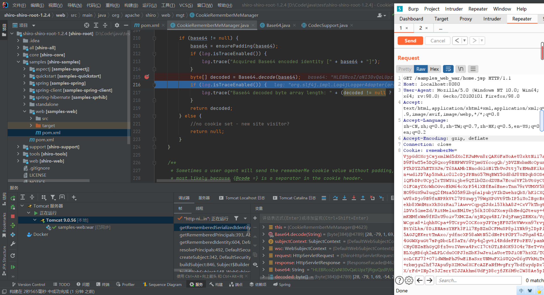Screen dimensions: 544x295
Task: Close Repeater tab 2
Action: [x=426, y=28]
